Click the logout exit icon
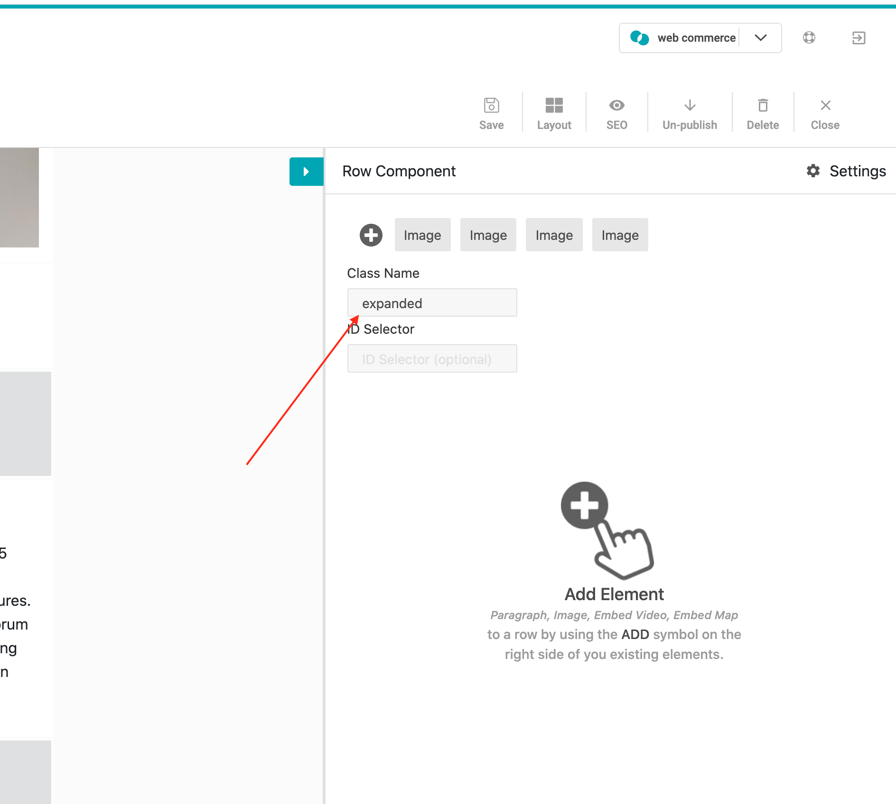The height and width of the screenshot is (804, 896). (859, 38)
